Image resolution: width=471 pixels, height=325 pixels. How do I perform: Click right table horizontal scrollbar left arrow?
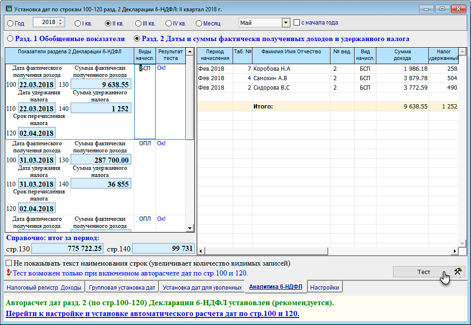[201, 251]
